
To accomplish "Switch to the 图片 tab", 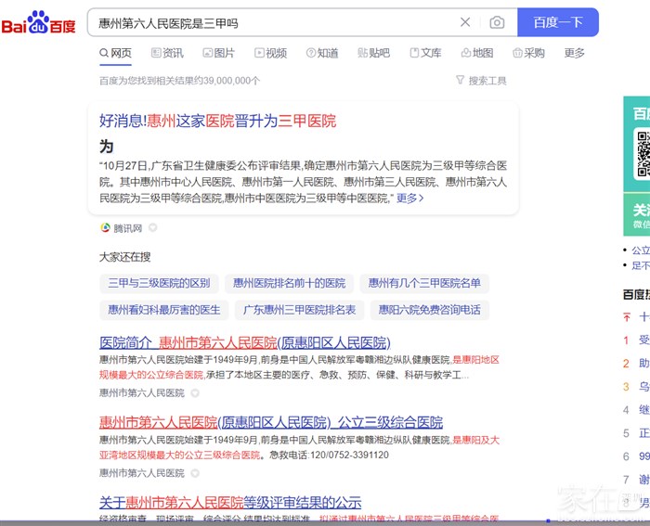I will coord(219,54).
